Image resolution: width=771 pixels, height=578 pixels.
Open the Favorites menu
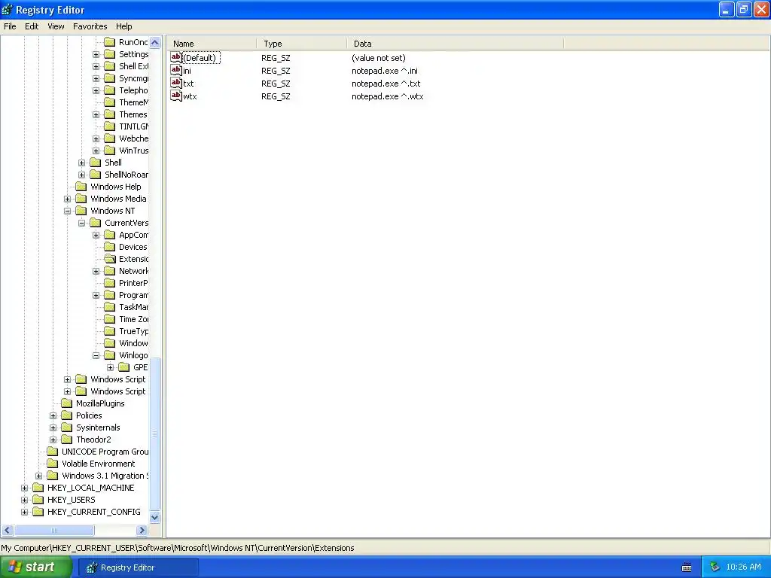(90, 26)
